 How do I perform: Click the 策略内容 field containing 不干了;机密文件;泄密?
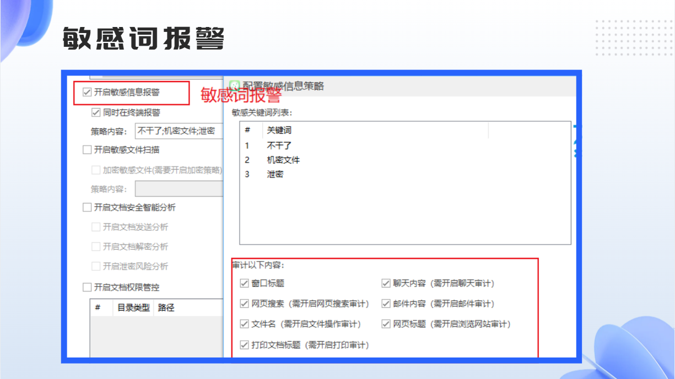[179, 132]
